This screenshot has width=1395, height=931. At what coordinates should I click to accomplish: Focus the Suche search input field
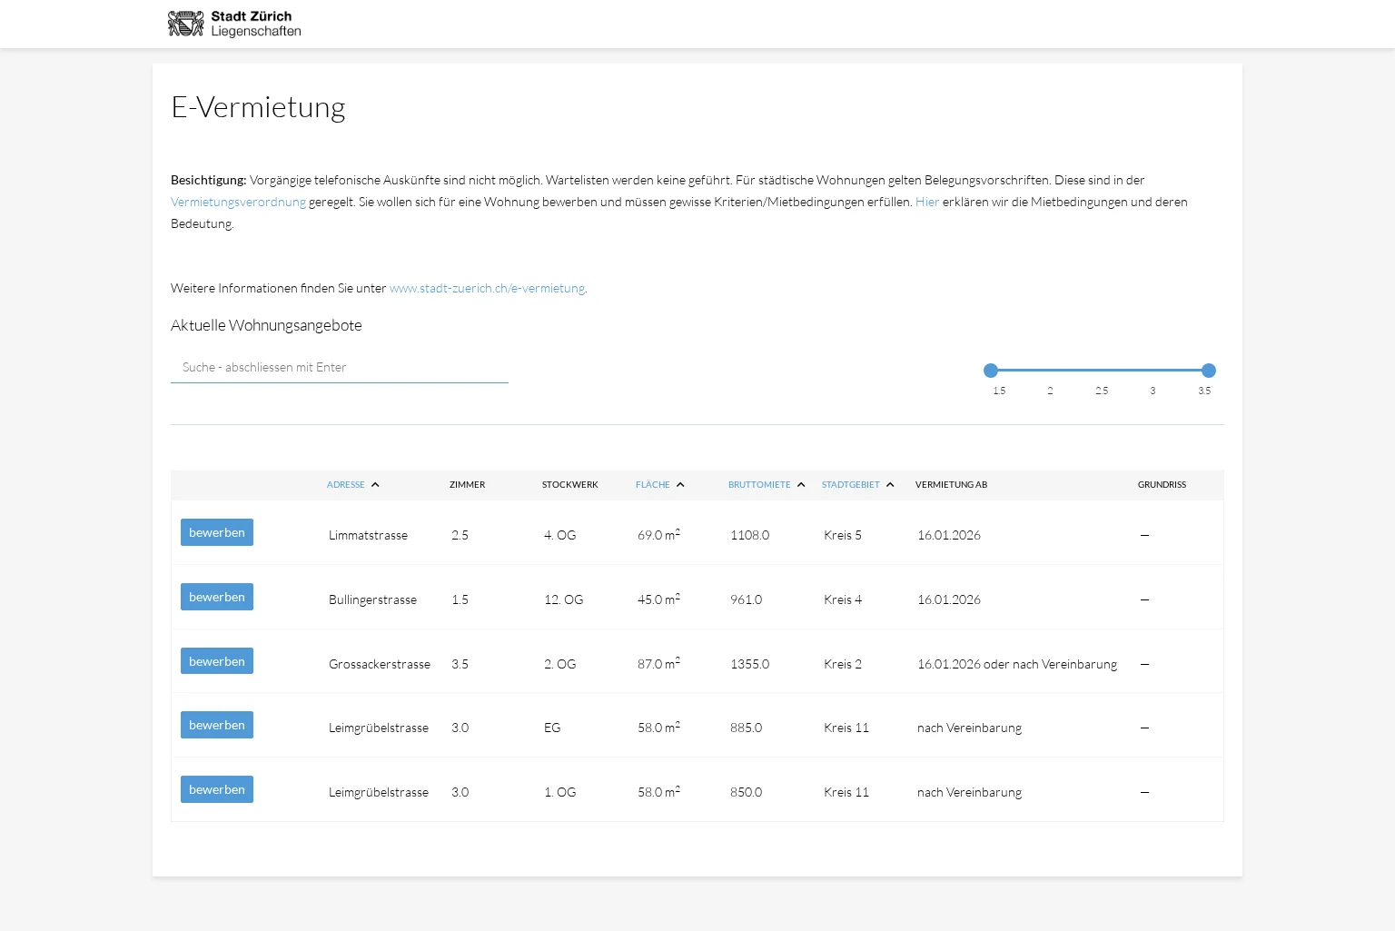[x=339, y=368]
